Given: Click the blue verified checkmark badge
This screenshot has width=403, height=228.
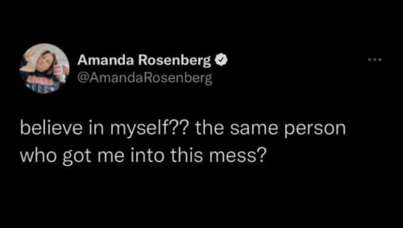Looking at the screenshot, I should pos(222,60).
